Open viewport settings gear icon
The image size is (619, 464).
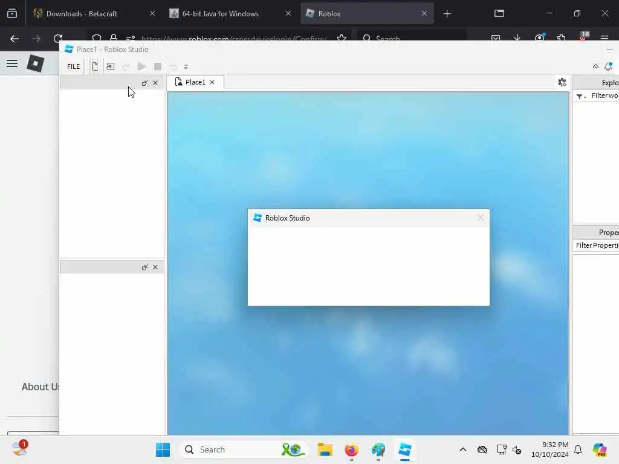562,82
